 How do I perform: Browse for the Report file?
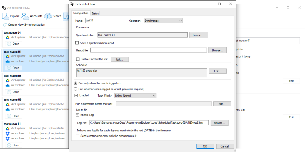217,50
